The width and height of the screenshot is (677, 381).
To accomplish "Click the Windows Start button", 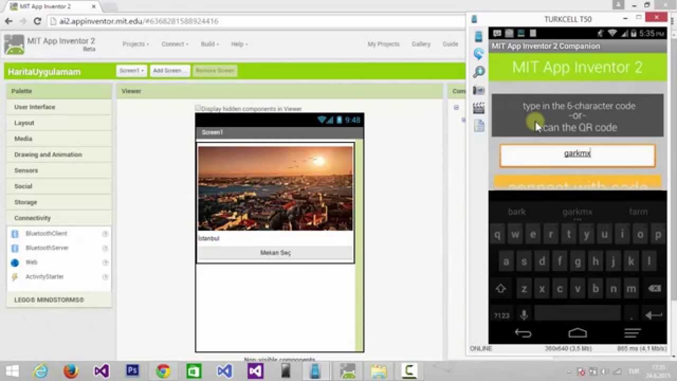I will tap(12, 371).
